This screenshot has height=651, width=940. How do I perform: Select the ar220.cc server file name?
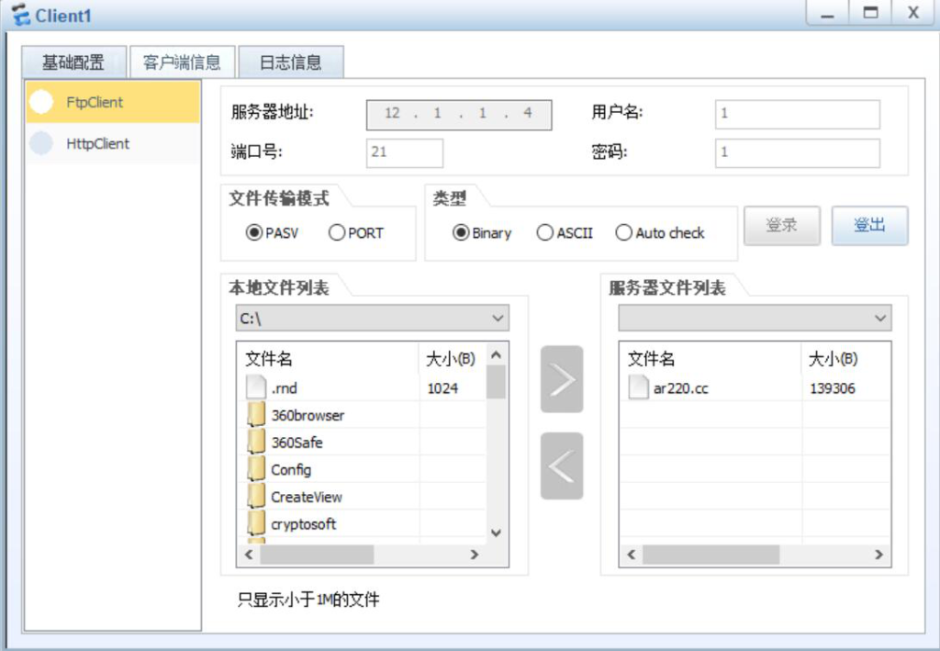coord(680,388)
